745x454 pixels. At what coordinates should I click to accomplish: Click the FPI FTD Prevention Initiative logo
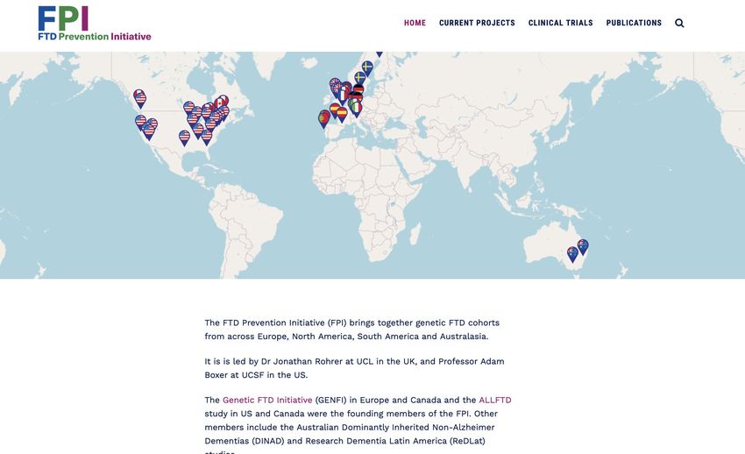click(x=95, y=23)
